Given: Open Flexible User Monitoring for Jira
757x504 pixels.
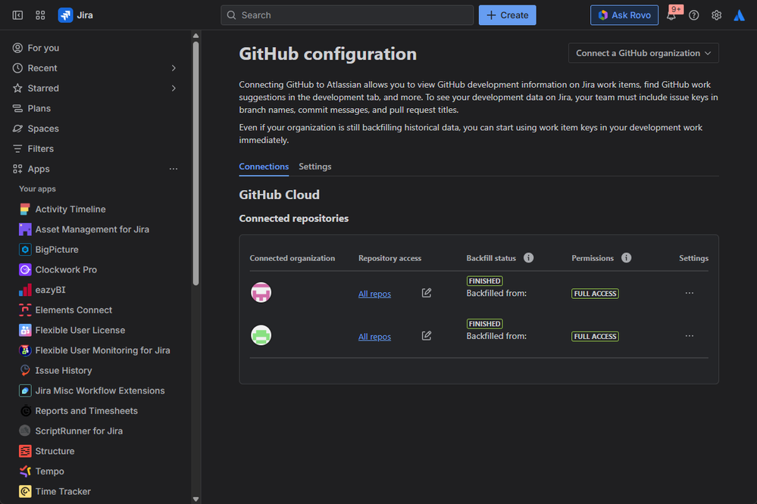Looking at the screenshot, I should pyautogui.click(x=96, y=350).
